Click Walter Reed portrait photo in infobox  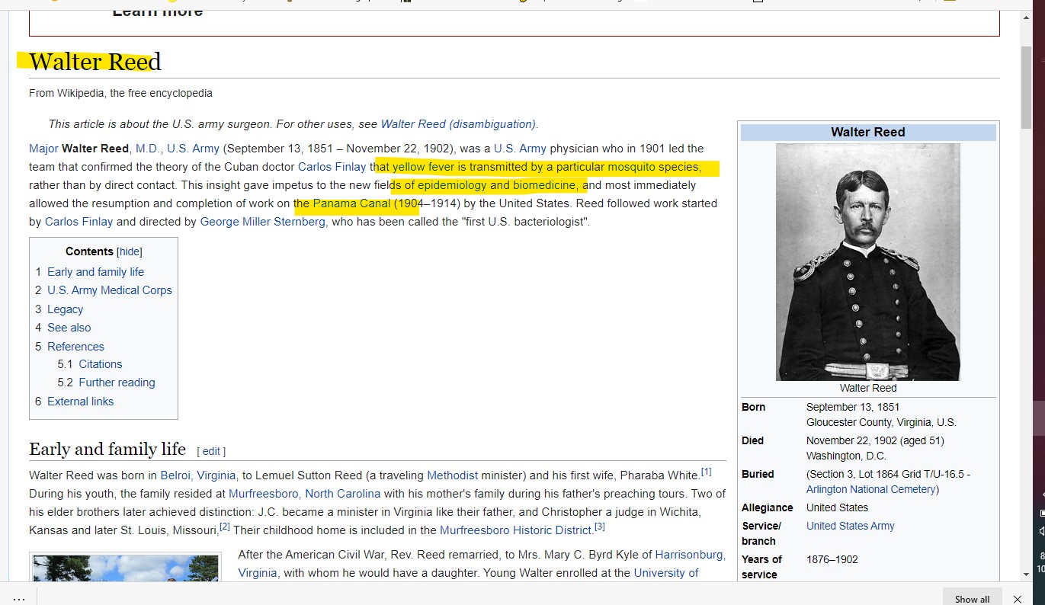868,262
